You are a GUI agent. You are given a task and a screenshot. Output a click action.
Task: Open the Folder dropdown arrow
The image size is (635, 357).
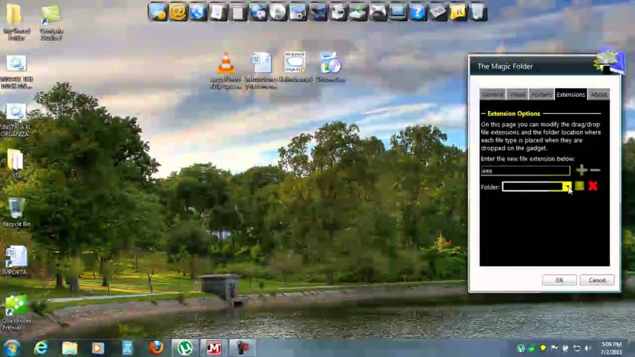click(567, 186)
